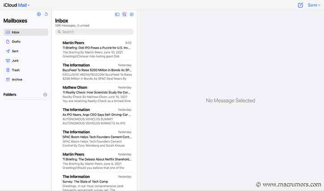Open Argo CEO Self-Driving-Car email
Viewport: 324px width, 191px height.
pyautogui.click(x=97, y=116)
